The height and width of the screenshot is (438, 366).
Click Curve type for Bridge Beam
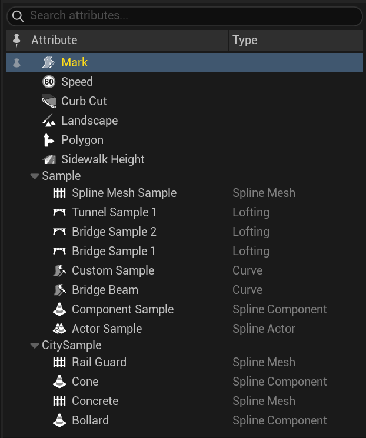(x=248, y=290)
